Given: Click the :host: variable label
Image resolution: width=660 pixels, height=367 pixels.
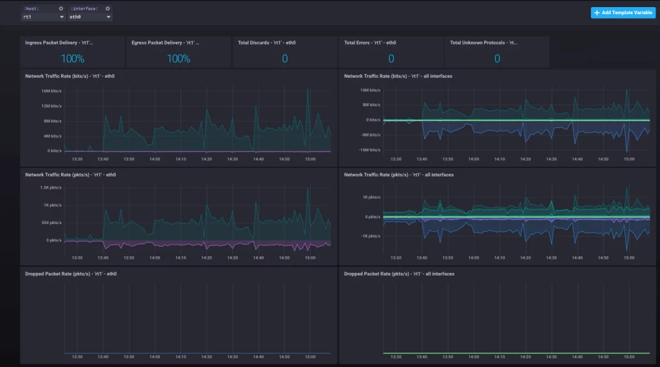Looking at the screenshot, I should (x=31, y=9).
